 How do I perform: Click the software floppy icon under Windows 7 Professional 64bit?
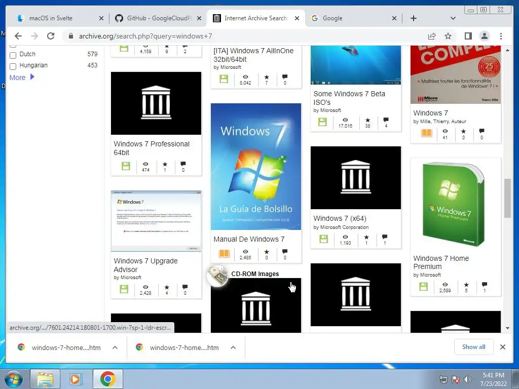(126, 166)
